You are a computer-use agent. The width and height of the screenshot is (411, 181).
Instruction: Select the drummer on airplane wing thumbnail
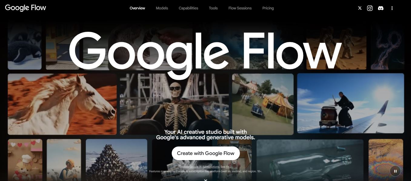tap(350, 103)
